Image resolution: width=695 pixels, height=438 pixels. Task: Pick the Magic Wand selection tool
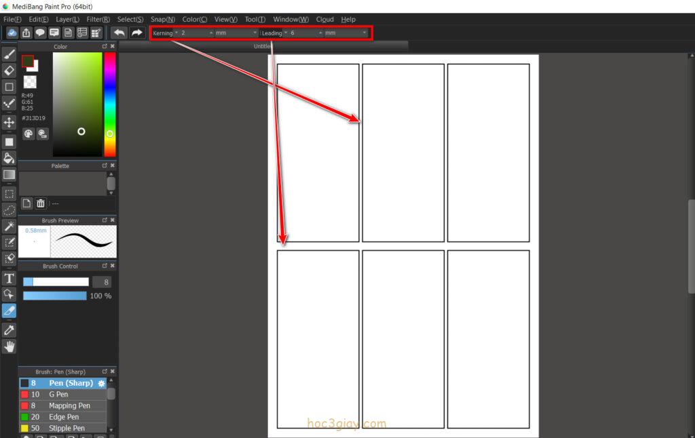10,226
